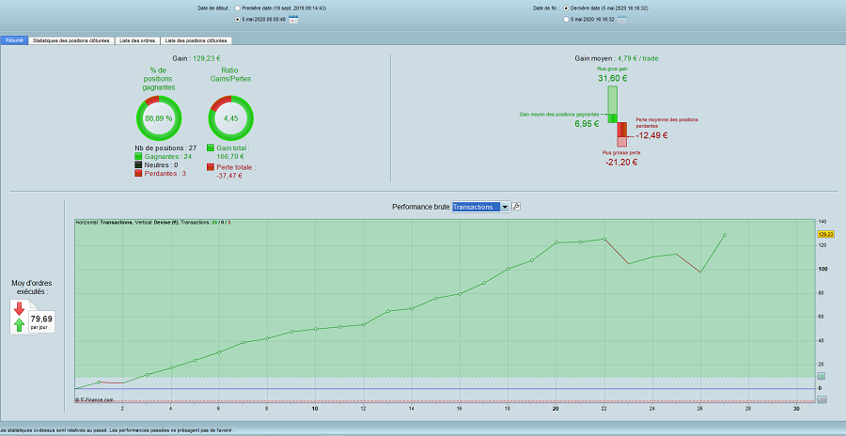Select the Première date start radio button
846x436 pixels.
click(x=238, y=8)
